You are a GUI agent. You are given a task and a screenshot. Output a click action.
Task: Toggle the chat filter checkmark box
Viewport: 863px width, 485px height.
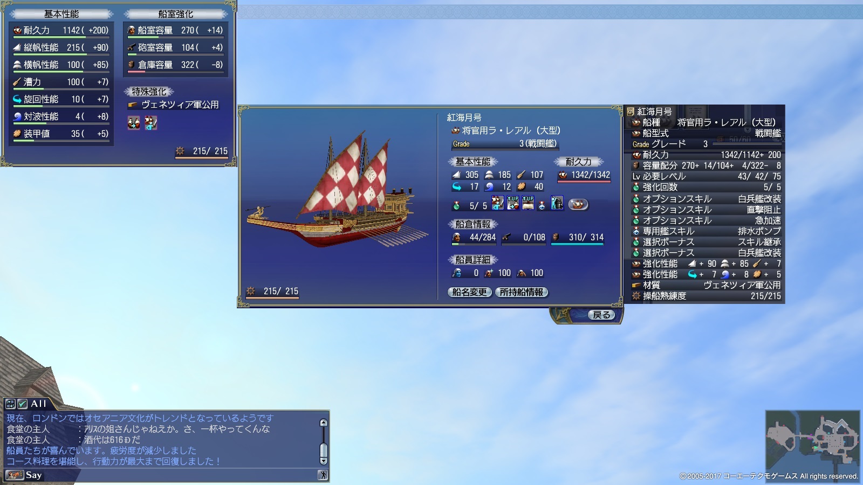[x=22, y=404]
